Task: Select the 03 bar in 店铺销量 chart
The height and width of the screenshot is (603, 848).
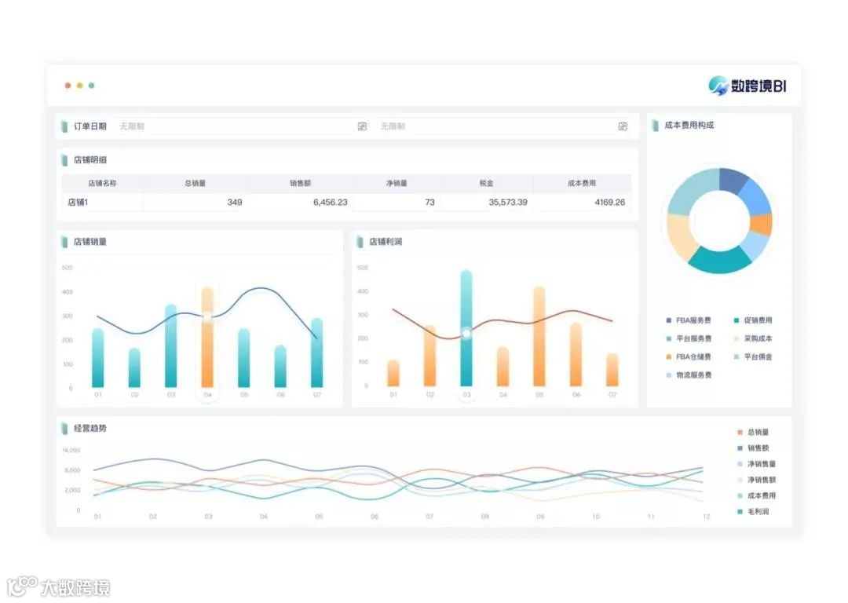Action: pos(171,346)
